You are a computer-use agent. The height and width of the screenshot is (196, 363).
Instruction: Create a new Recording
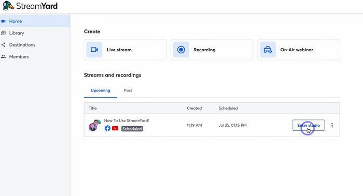pyautogui.click(x=212, y=50)
